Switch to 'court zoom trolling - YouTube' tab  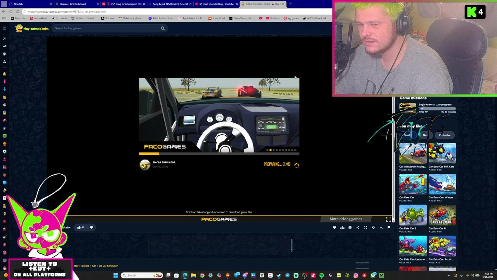pyautogui.click(x=216, y=4)
